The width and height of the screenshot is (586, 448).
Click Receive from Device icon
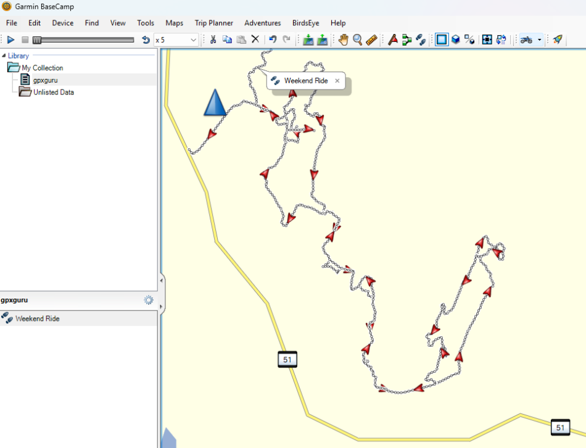point(308,39)
